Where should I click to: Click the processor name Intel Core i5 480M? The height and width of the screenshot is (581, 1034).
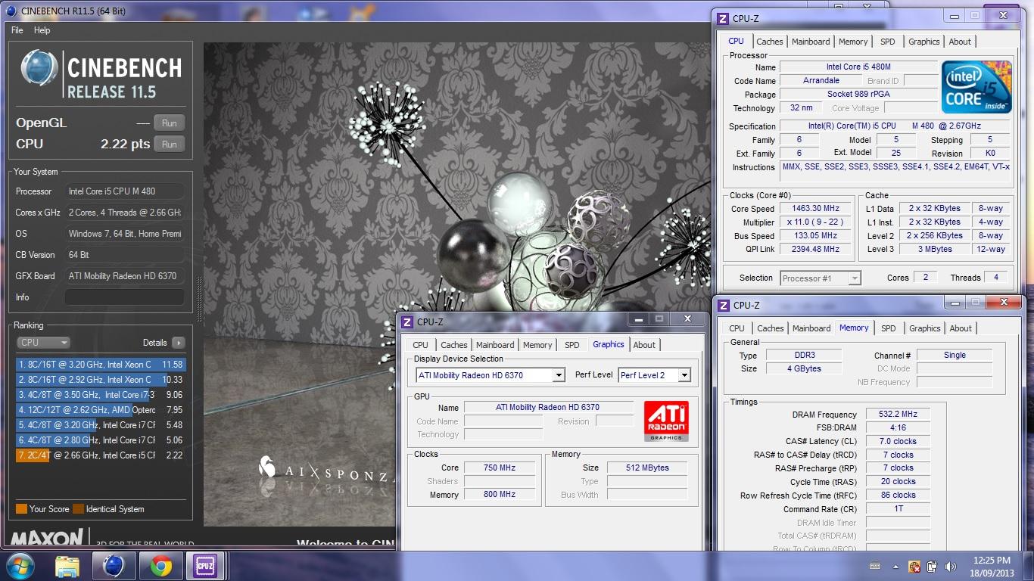click(858, 67)
